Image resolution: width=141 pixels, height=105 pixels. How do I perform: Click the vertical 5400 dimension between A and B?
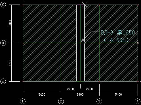click(x=10, y=62)
